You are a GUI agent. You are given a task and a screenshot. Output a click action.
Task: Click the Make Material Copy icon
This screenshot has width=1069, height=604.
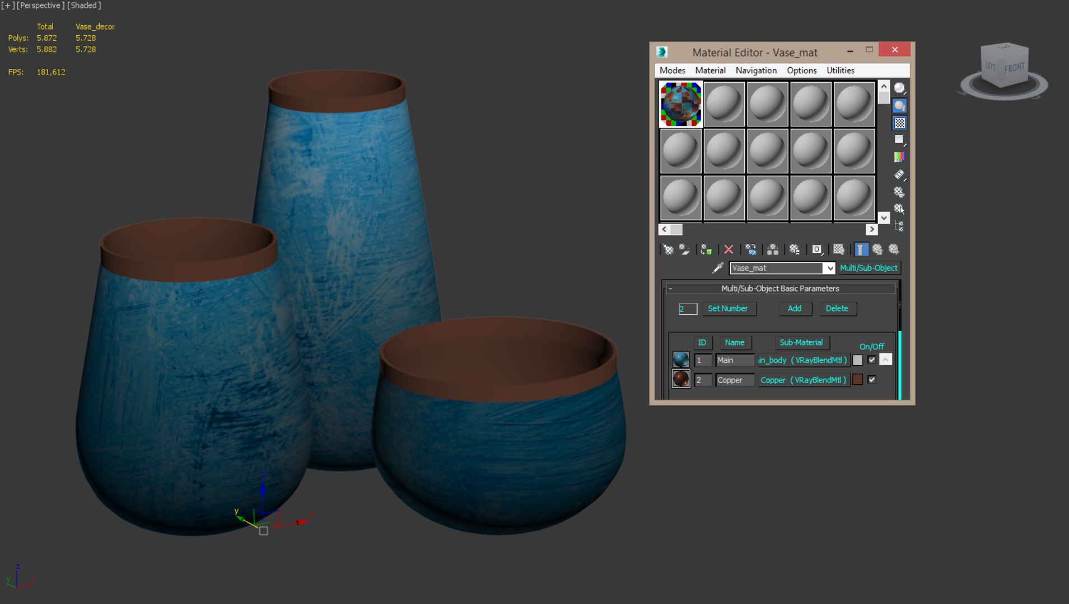click(751, 249)
